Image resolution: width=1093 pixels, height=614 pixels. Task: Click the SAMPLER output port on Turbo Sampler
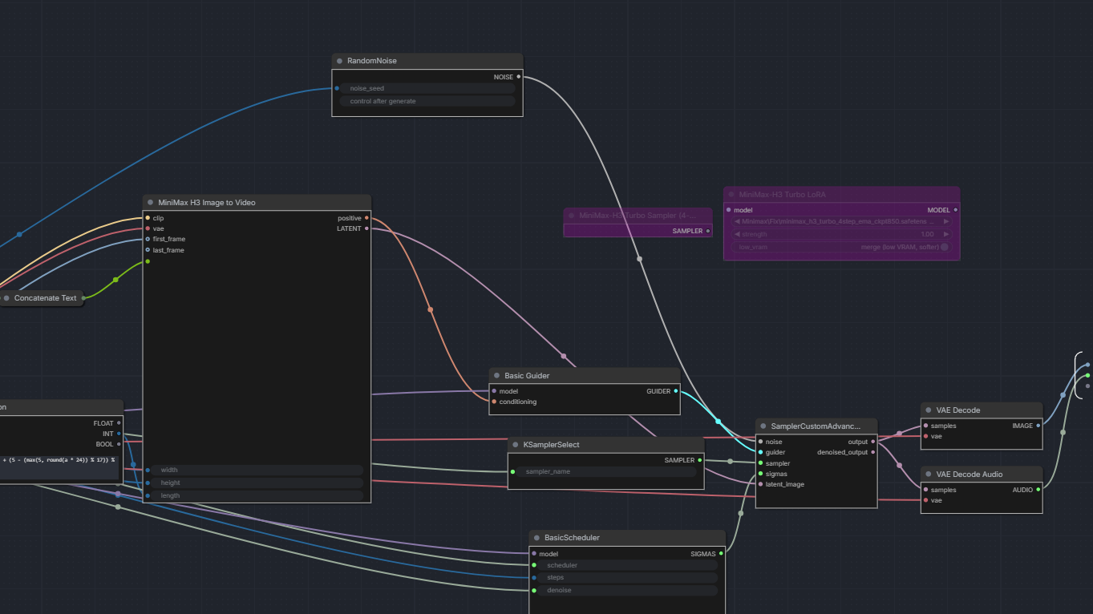point(708,231)
